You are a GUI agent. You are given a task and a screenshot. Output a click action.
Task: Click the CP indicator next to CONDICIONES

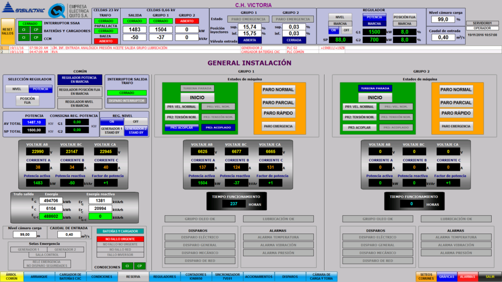[x=140, y=266]
